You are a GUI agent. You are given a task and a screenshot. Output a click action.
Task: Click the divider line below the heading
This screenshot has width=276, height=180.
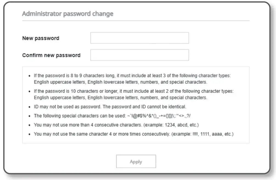coord(136,21)
